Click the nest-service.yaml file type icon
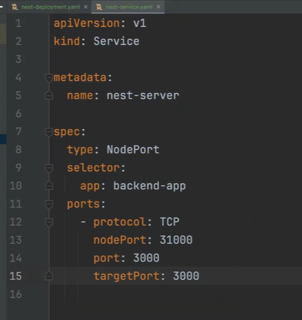Image resolution: width=302 pixels, height=320 pixels. click(99, 7)
